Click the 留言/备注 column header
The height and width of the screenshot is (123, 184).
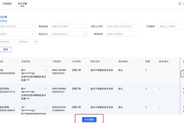pos(164,61)
